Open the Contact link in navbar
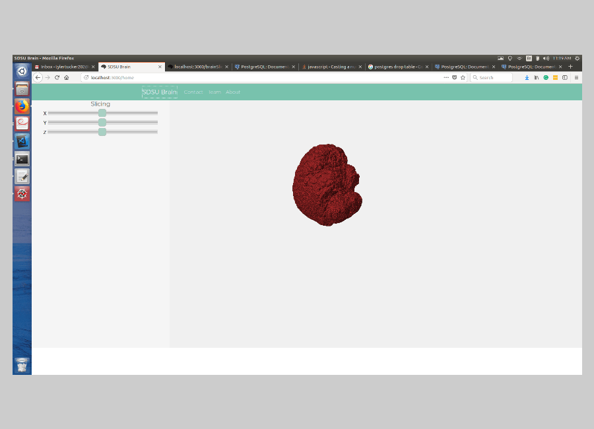594x429 pixels. click(x=193, y=92)
